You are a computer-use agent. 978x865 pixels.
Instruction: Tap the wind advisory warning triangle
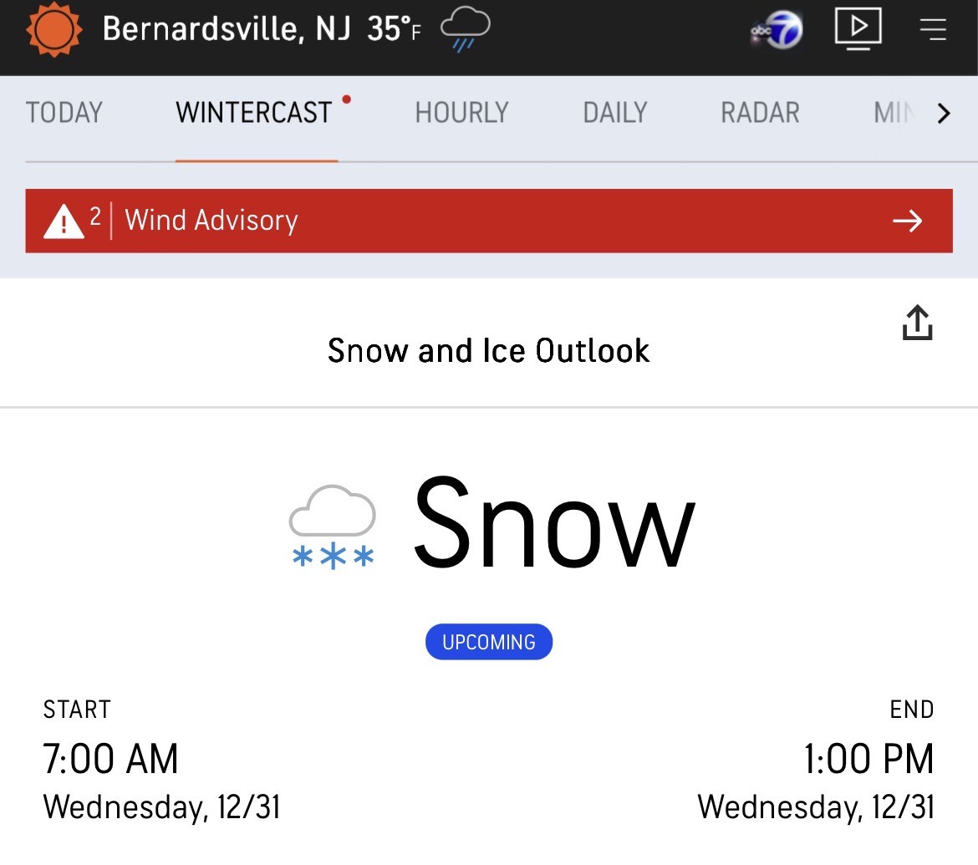(64, 221)
